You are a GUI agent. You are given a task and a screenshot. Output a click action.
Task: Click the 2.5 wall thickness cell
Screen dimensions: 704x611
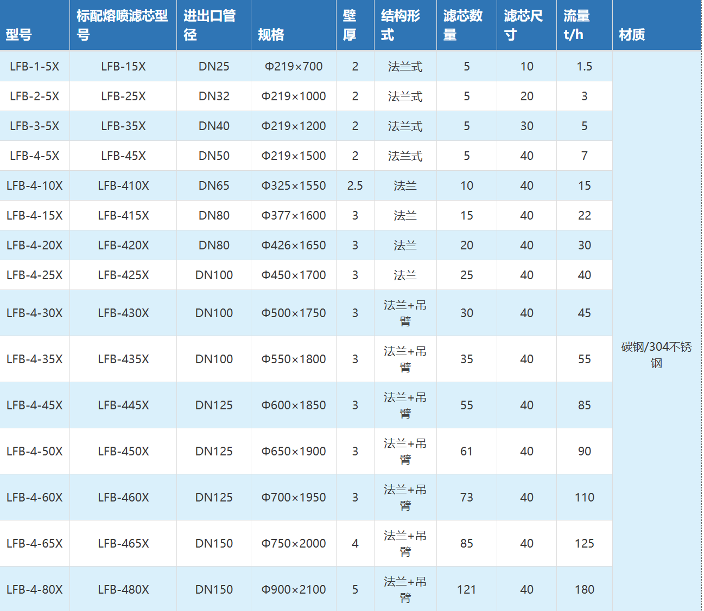pyautogui.click(x=355, y=185)
